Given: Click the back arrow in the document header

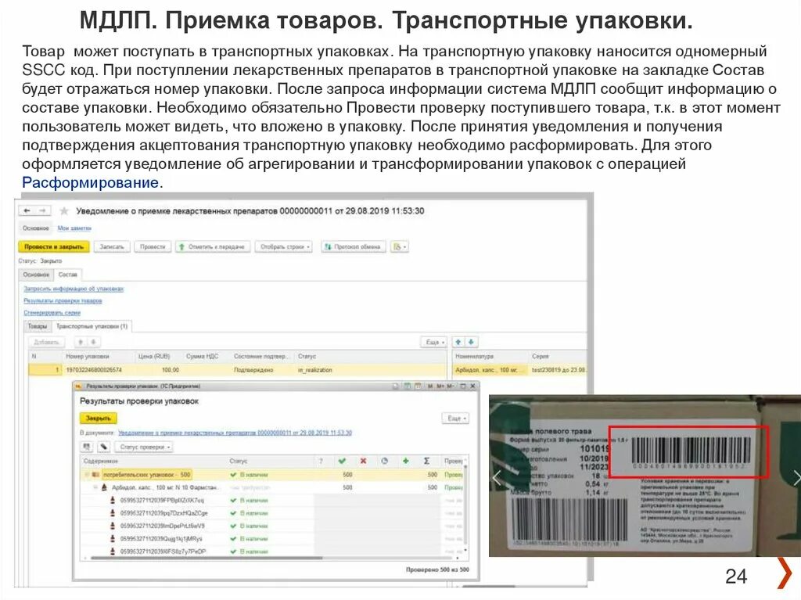Looking at the screenshot, I should tap(27, 210).
